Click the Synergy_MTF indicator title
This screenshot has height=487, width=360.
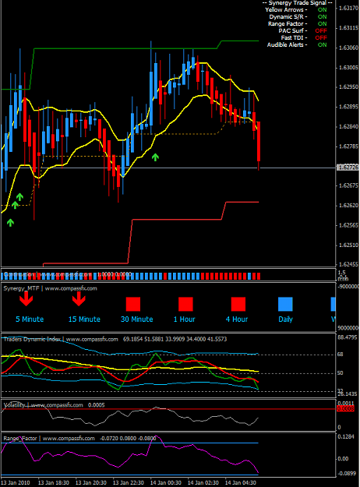click(50, 288)
